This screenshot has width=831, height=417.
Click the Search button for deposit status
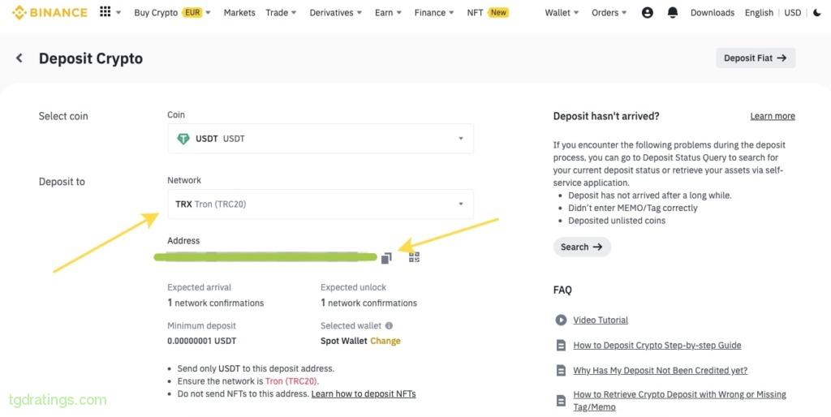(582, 247)
